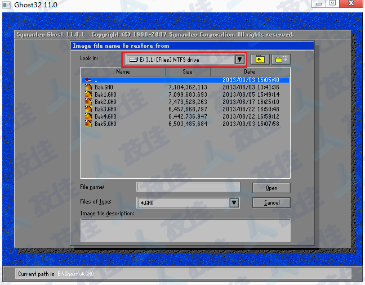Image resolution: width=365 pixels, height=285 pixels.
Task: Click the Bak4.GHO file icon
Action: 88,116
